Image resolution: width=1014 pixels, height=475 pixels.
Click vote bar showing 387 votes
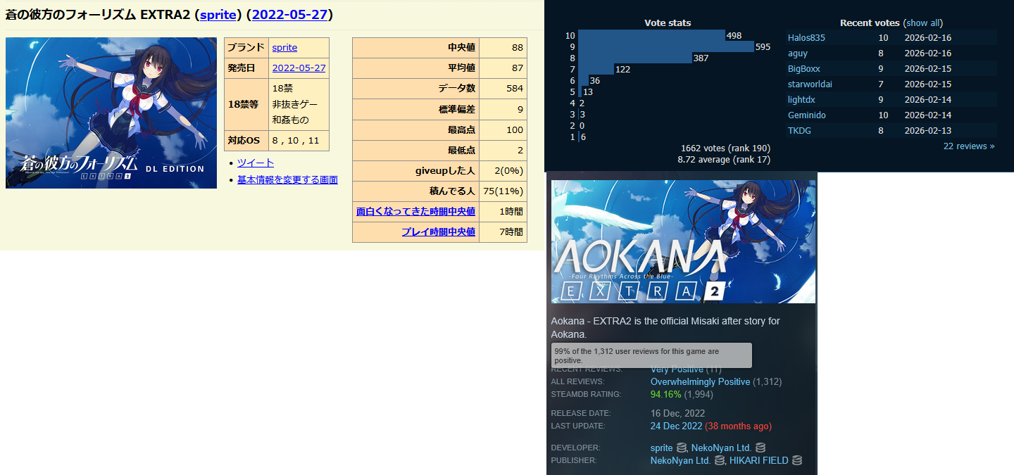click(x=635, y=58)
